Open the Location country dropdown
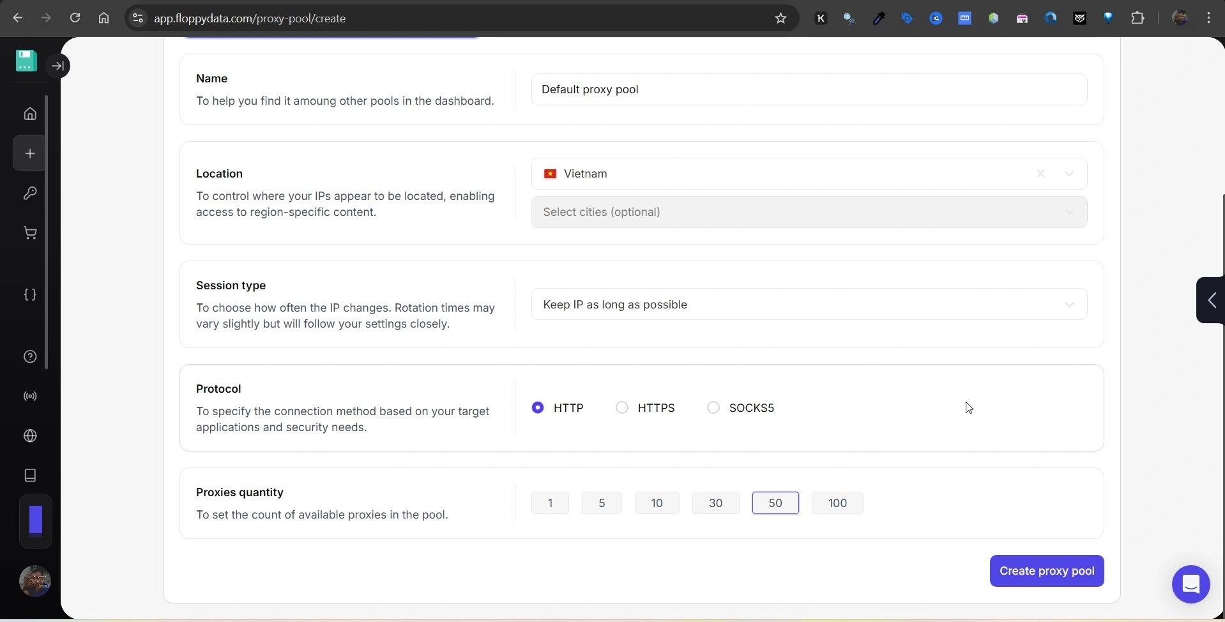Screen dimensions: 1225x622 click(x=1070, y=173)
